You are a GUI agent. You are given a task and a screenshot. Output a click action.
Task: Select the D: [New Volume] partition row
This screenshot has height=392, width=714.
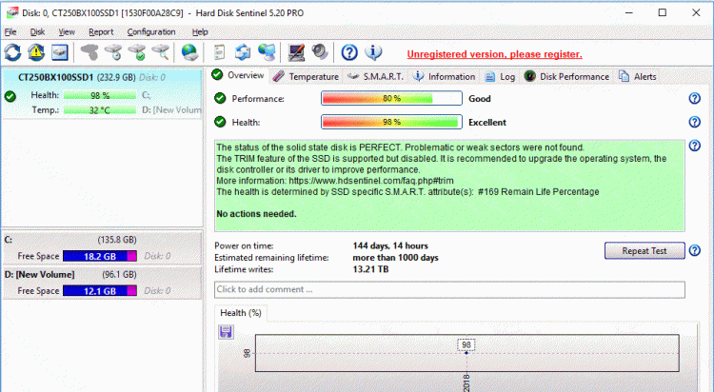[x=102, y=283]
